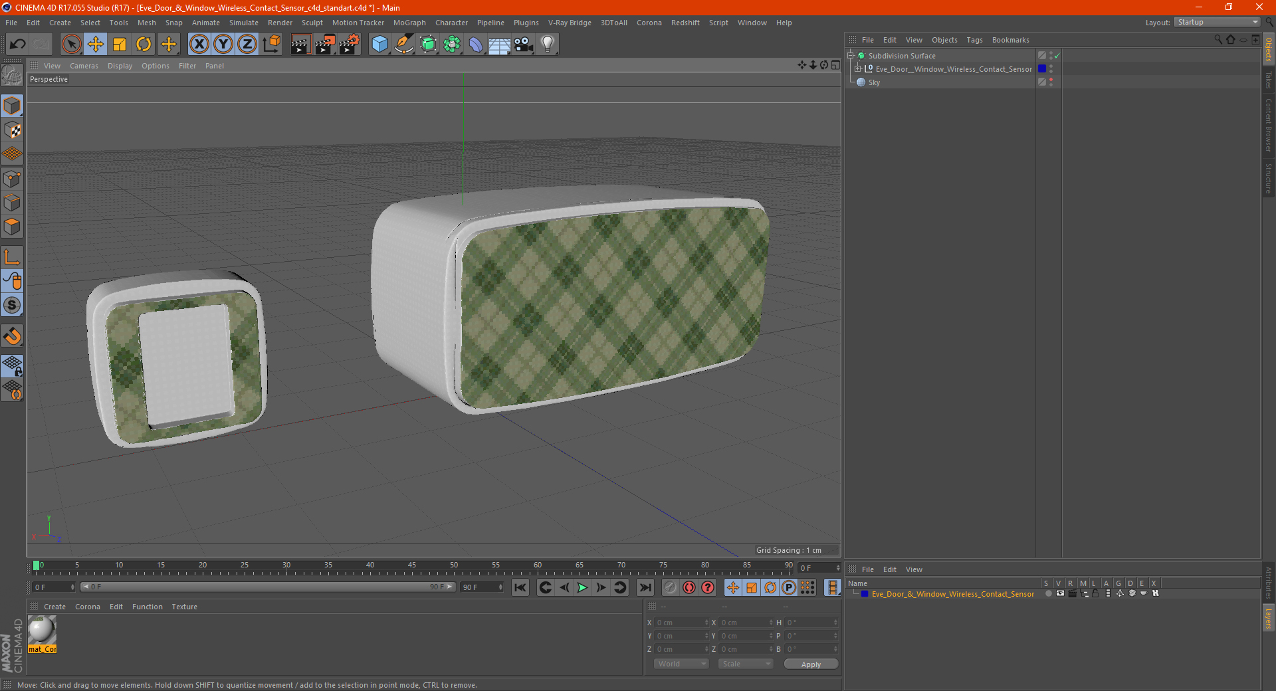This screenshot has height=691, width=1276.
Task: Select the mat_Cor material thumbnail
Action: coord(42,630)
